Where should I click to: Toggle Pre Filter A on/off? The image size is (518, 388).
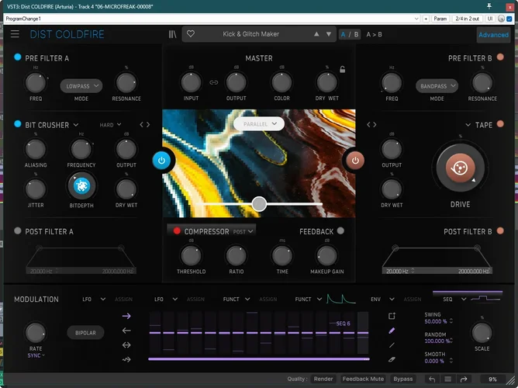18,57
